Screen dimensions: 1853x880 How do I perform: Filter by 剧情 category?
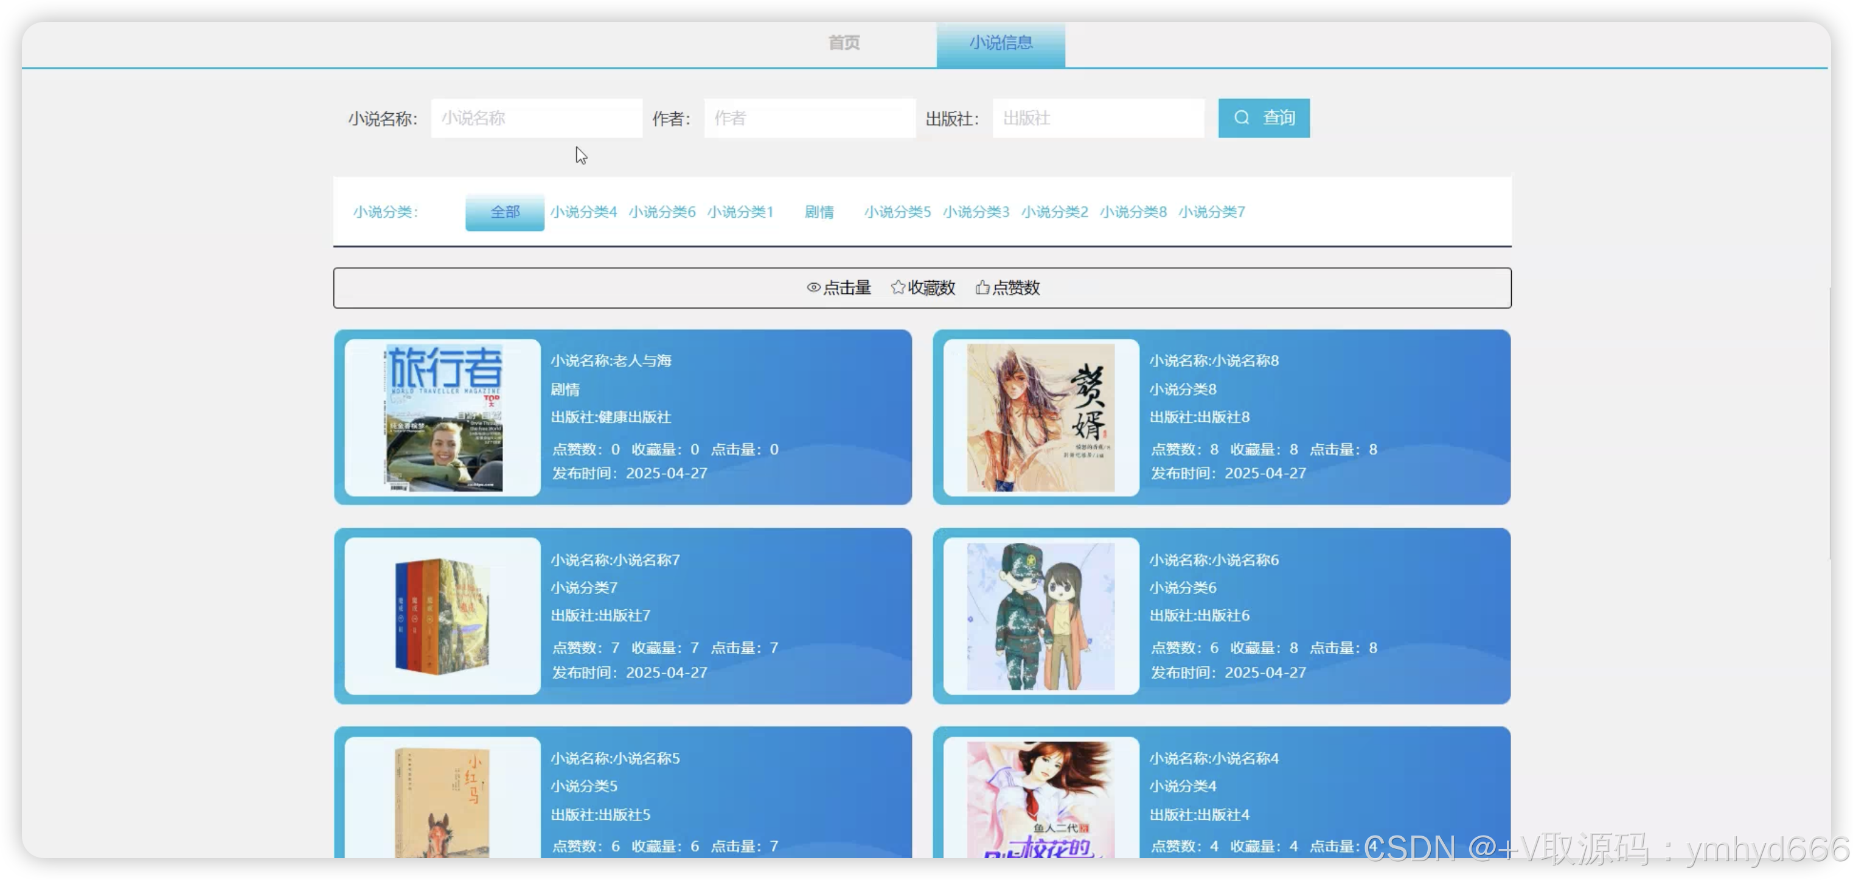[819, 212]
